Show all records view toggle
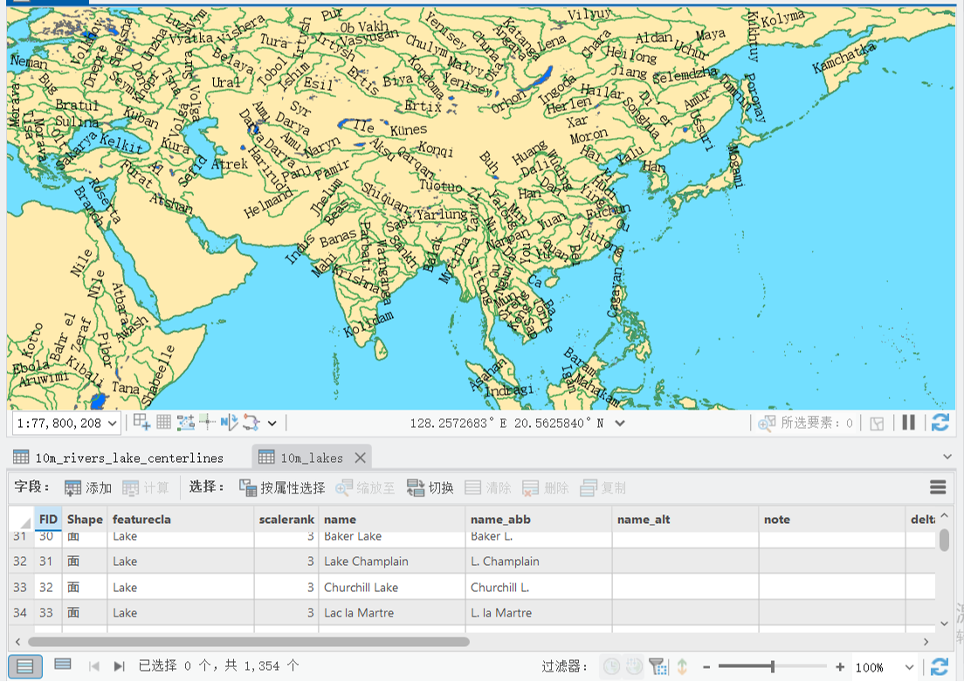 [x=25, y=666]
